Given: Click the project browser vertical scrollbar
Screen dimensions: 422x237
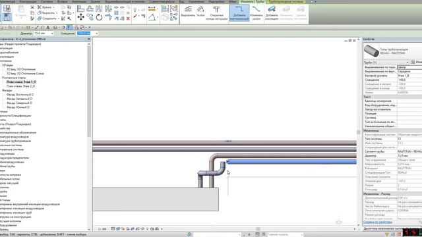Looking at the screenshot, I should click(89, 92).
